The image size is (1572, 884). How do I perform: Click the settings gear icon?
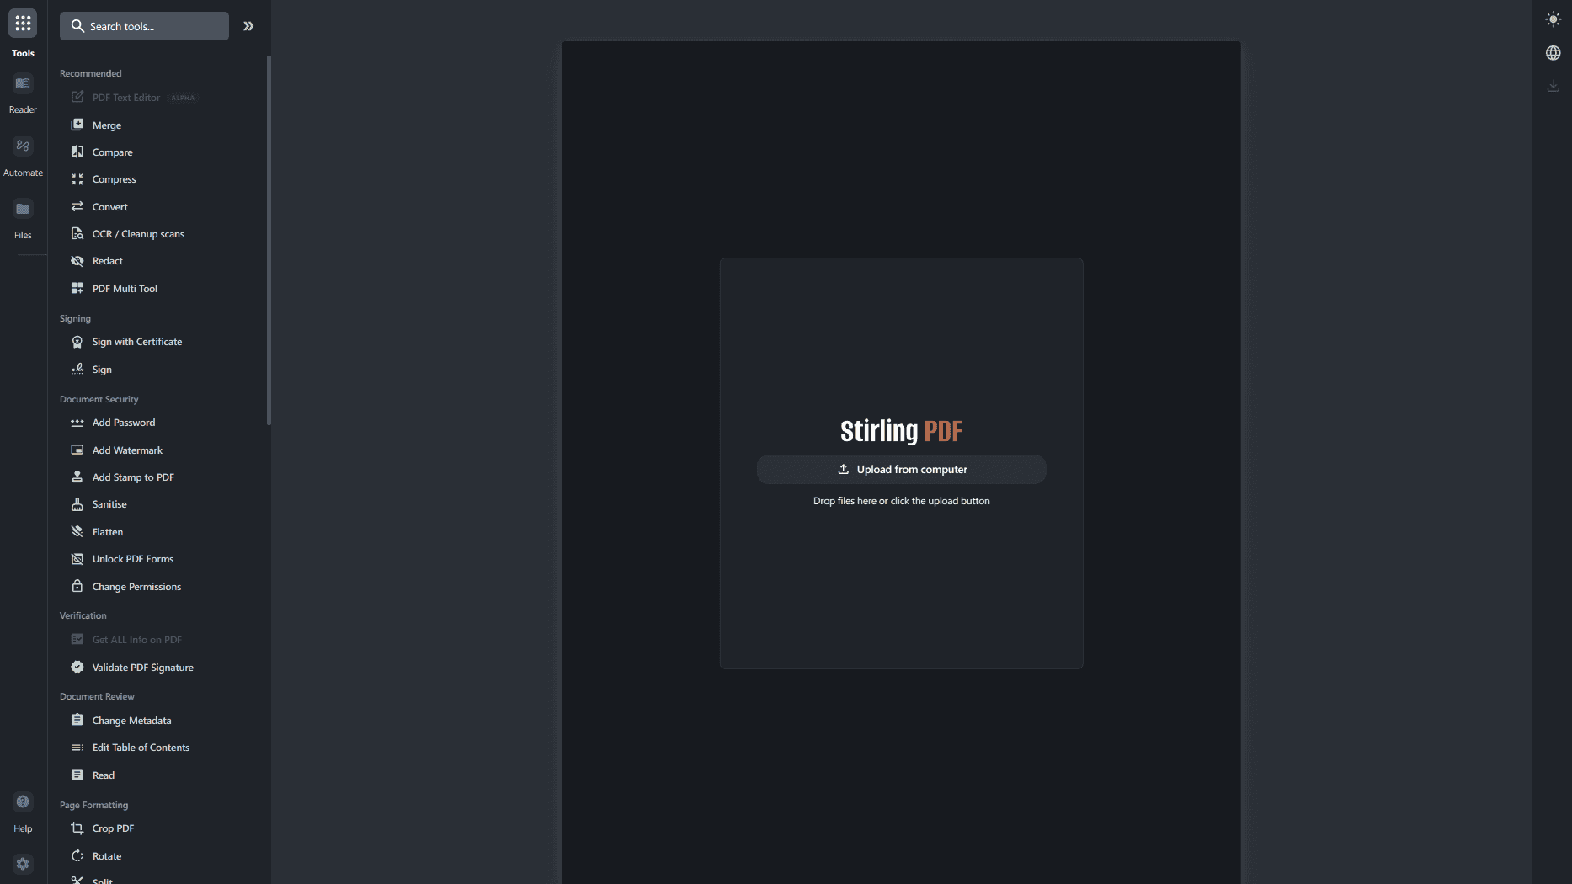[x=23, y=864]
